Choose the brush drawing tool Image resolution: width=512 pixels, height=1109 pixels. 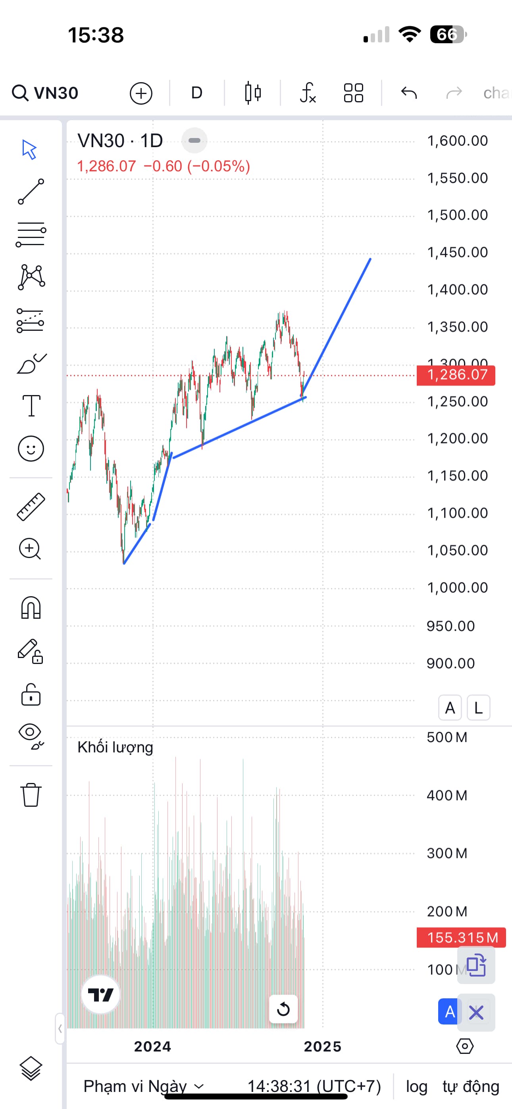31,364
